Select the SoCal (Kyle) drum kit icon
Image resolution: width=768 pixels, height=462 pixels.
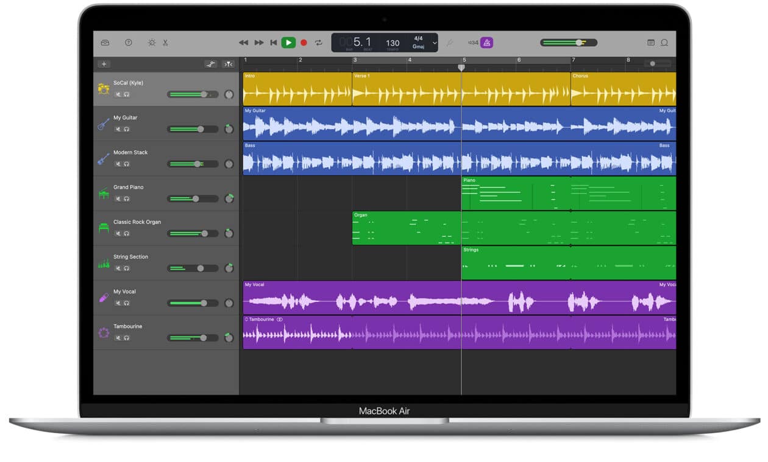pyautogui.click(x=103, y=88)
